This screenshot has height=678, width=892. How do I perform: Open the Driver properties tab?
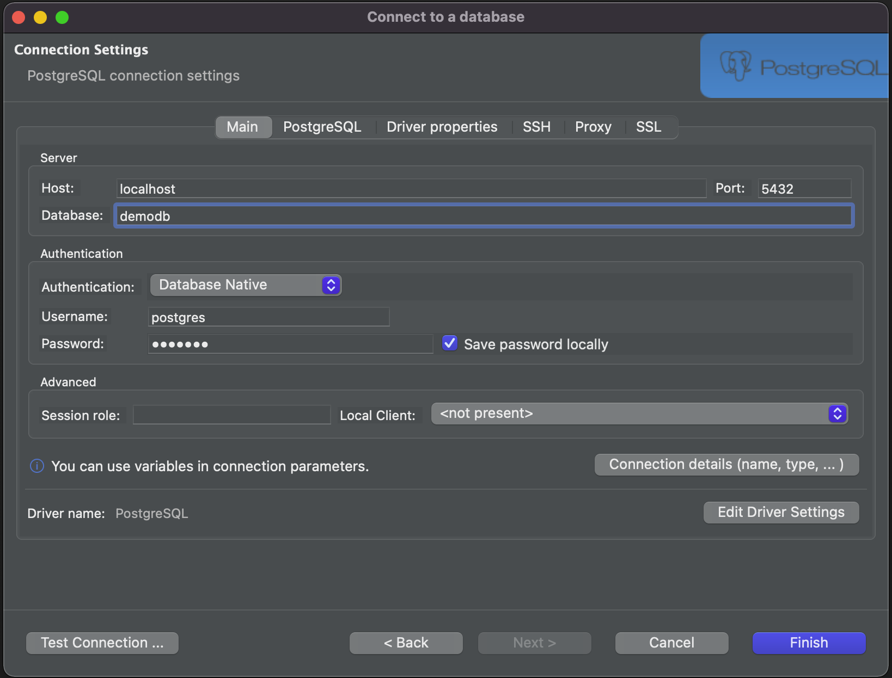[x=442, y=127]
